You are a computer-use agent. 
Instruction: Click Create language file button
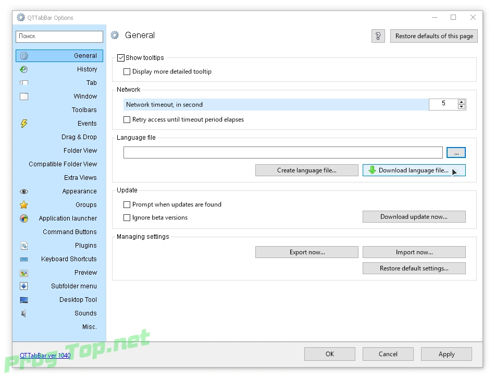[x=307, y=170]
